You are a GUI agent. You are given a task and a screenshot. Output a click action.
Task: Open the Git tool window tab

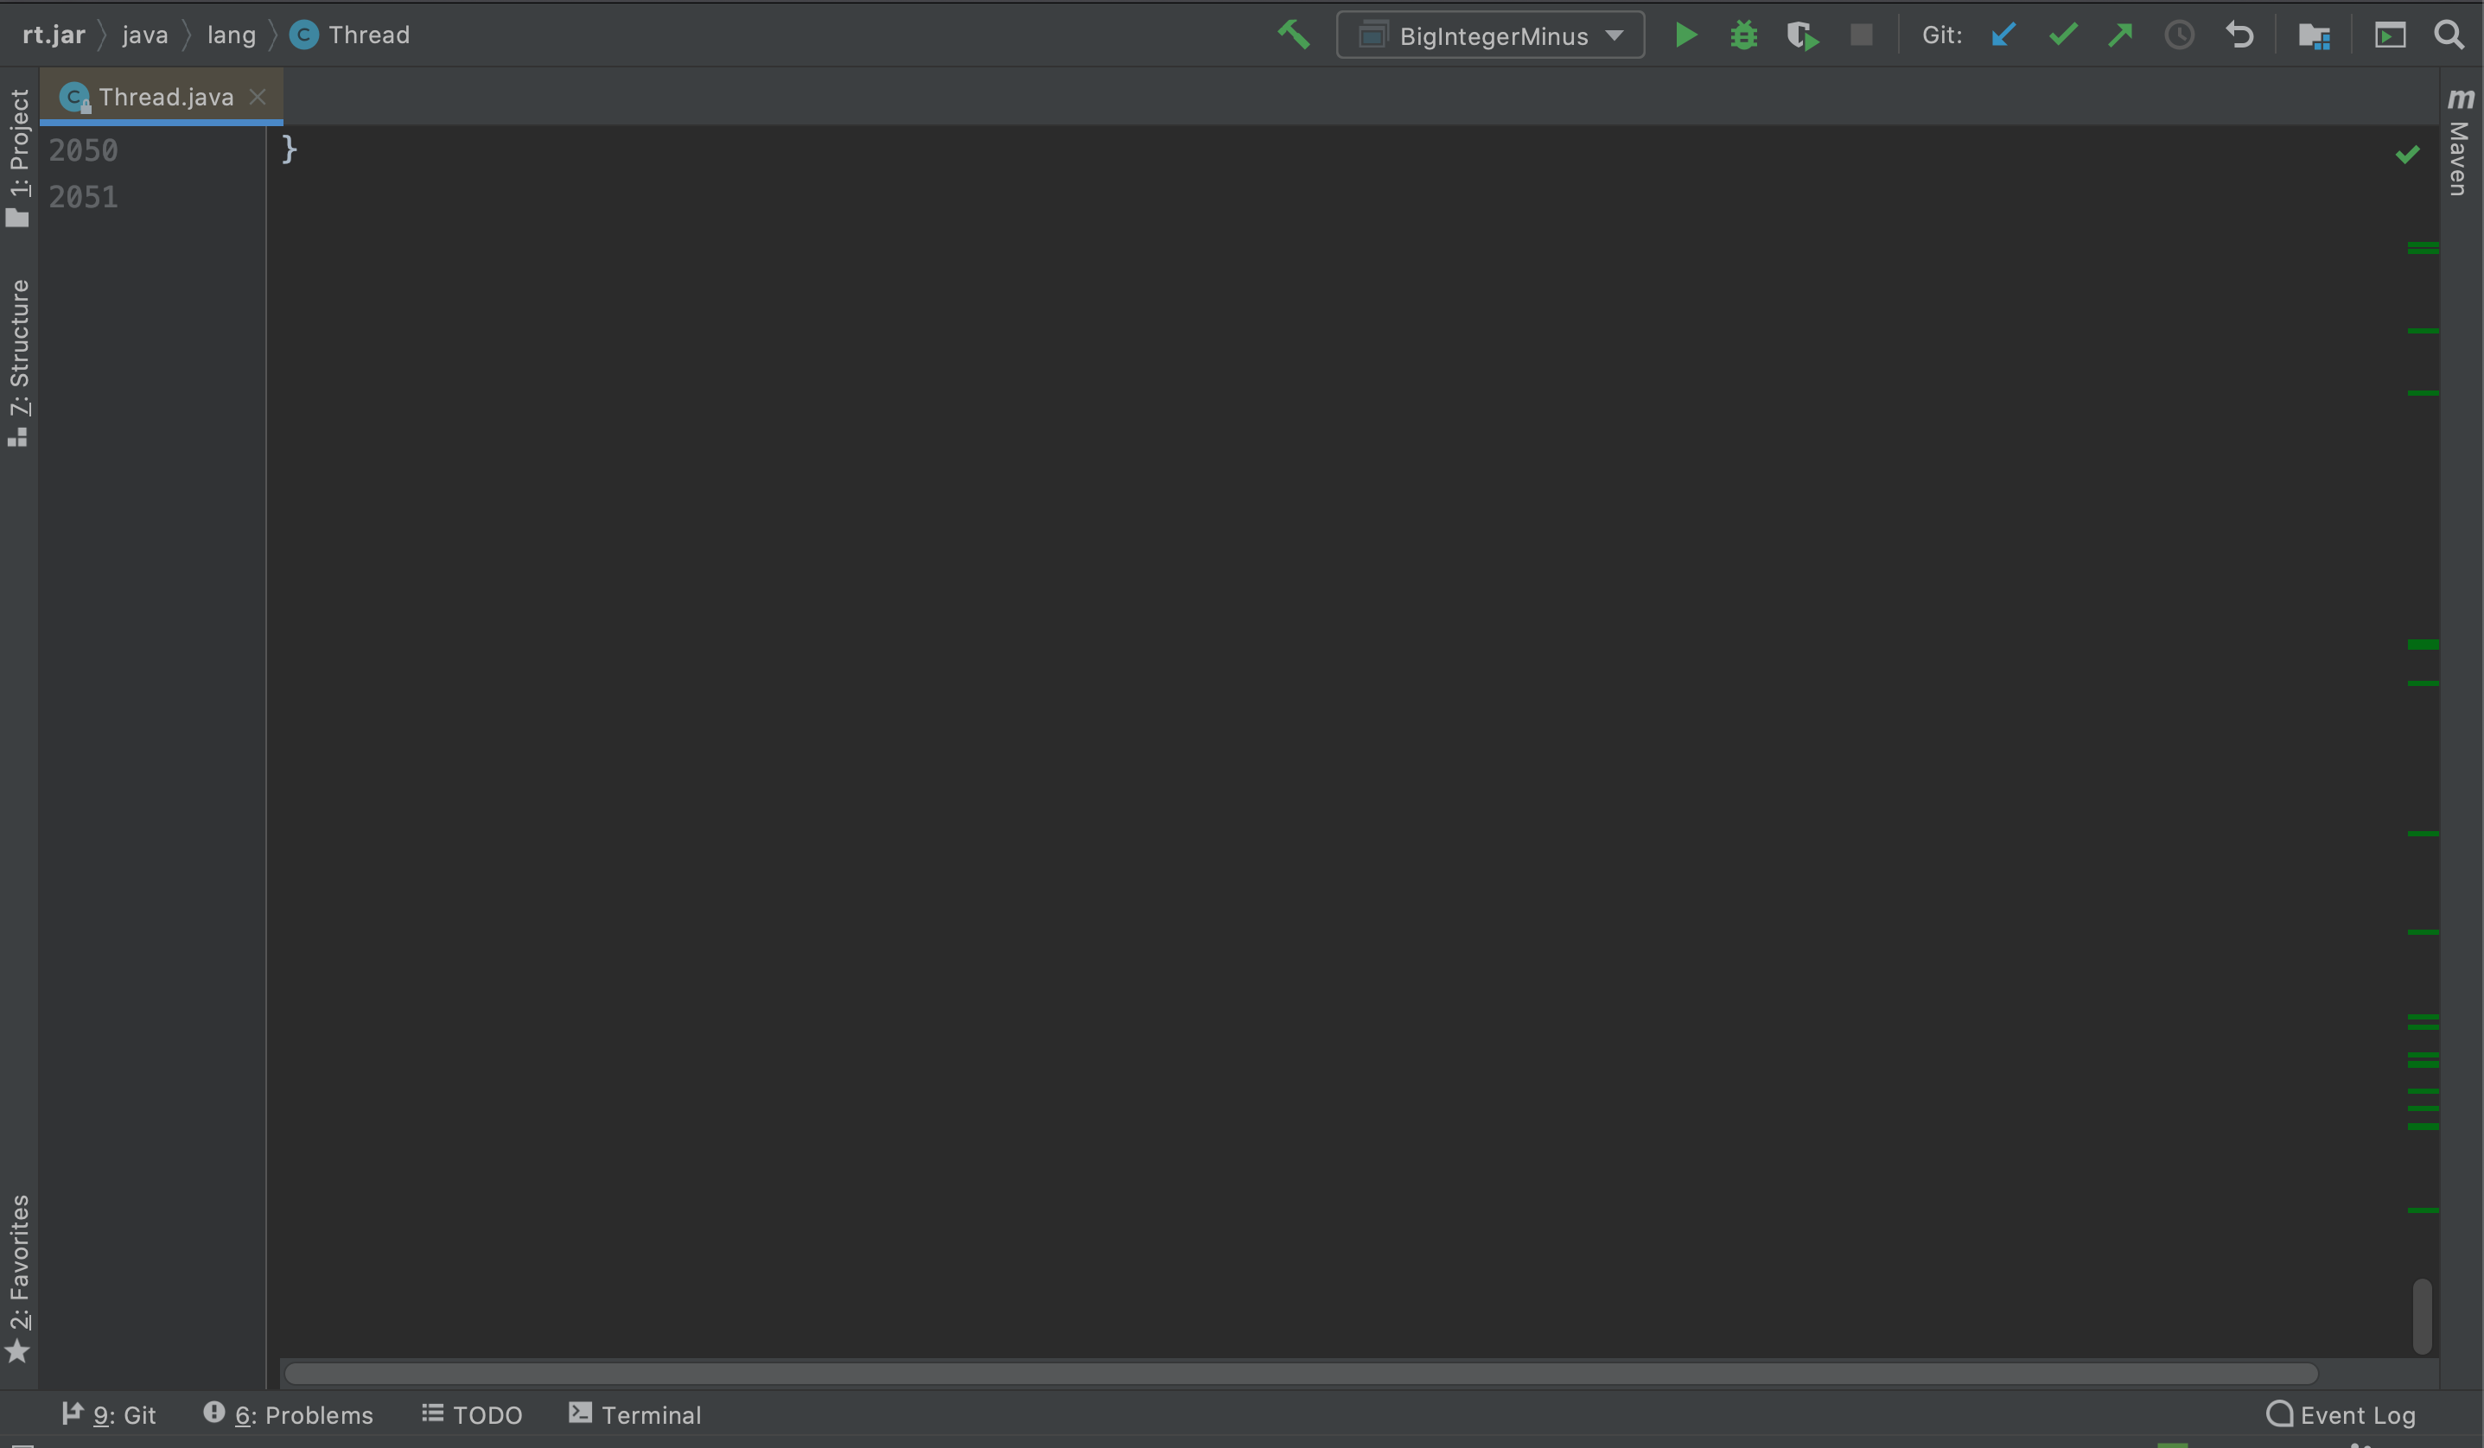click(x=108, y=1414)
